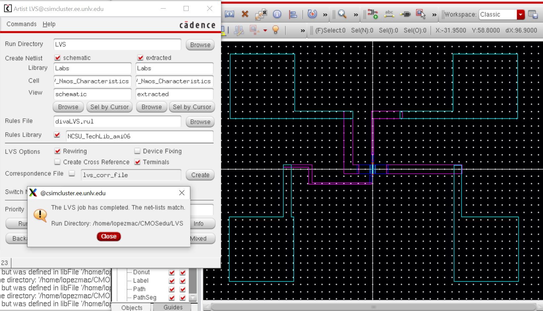Select the abc create label tool
Screen dimensions: 543x311
(389, 14)
